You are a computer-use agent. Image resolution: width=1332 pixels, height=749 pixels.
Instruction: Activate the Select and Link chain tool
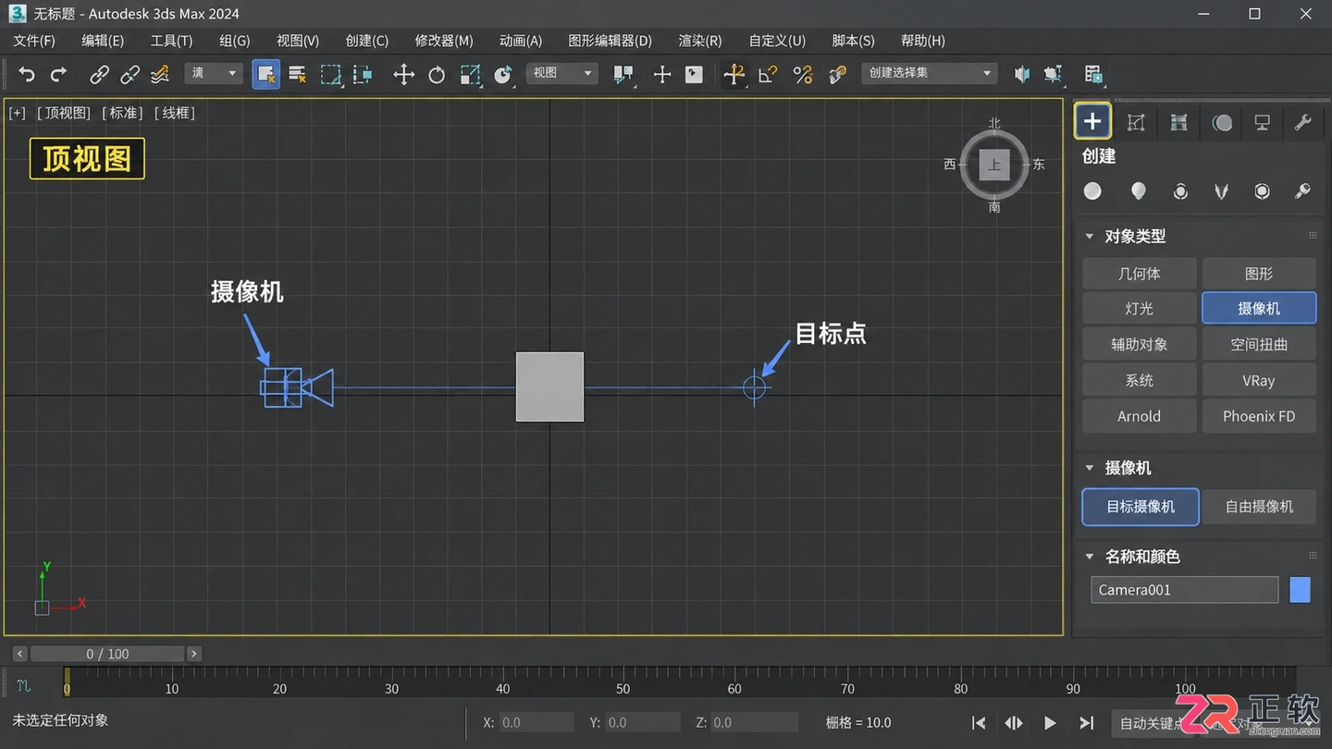(x=99, y=74)
